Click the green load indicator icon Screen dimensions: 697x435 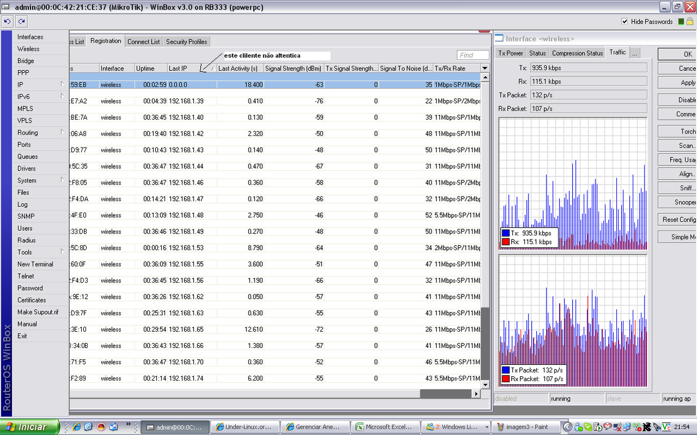point(681,22)
